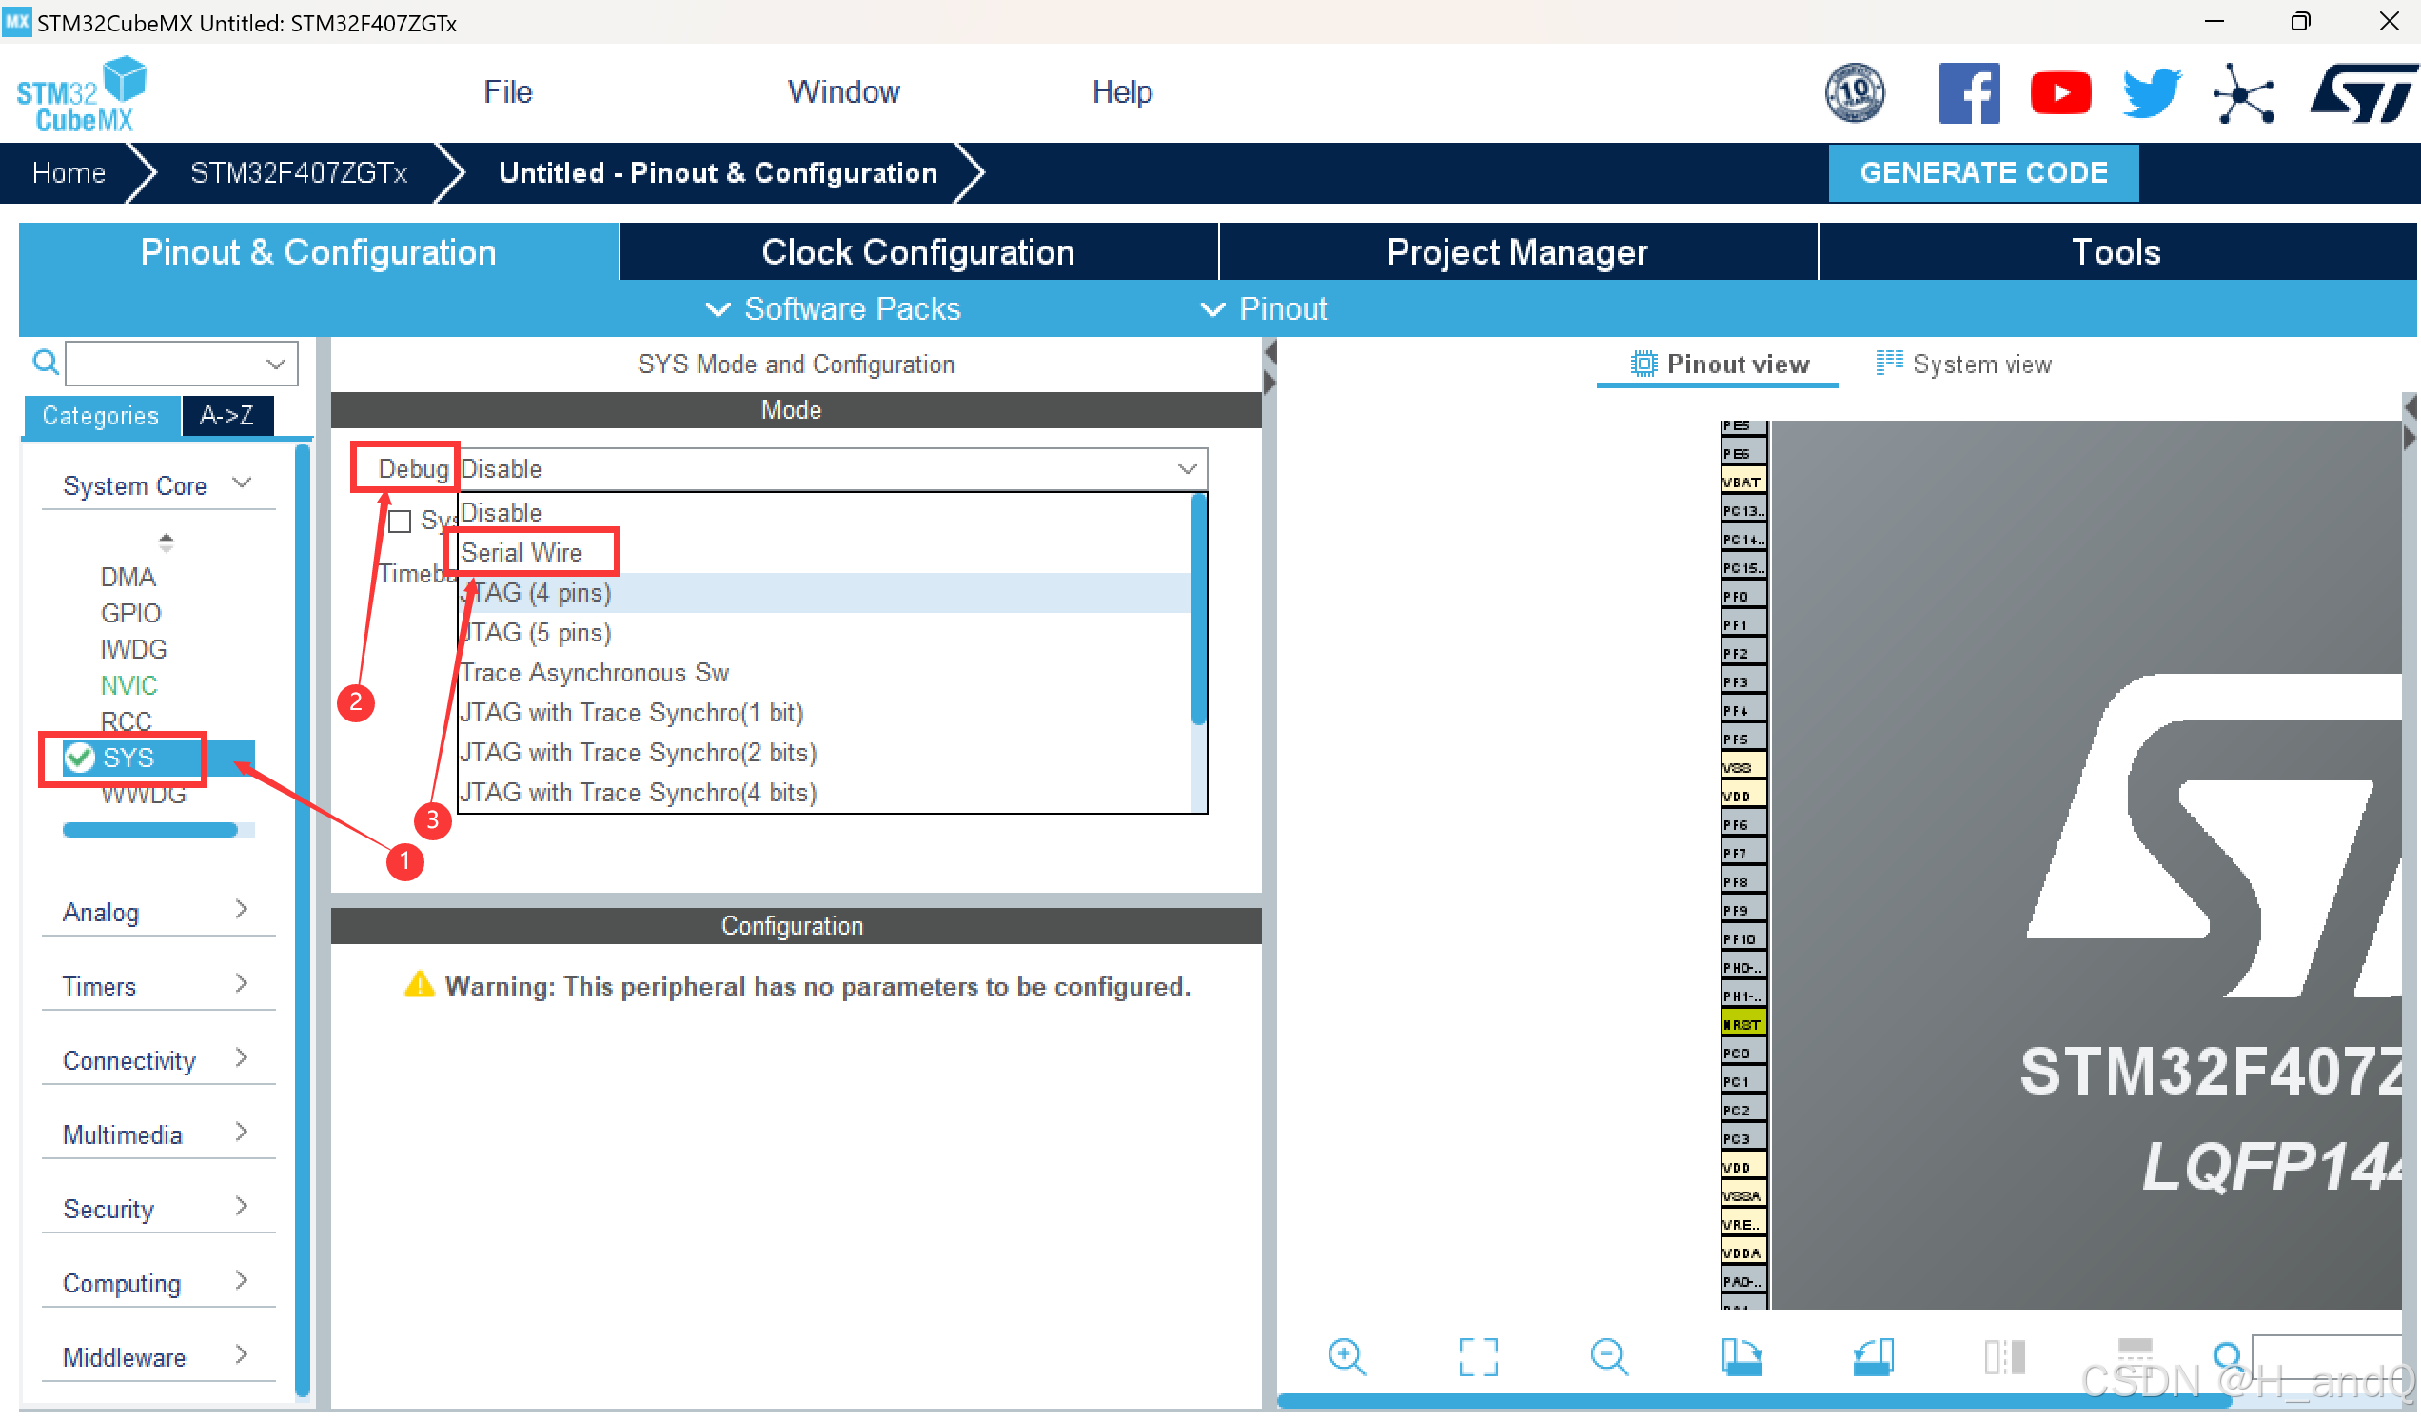The width and height of the screenshot is (2421, 1420).
Task: Select the Pinout view tab
Action: tap(1719, 365)
